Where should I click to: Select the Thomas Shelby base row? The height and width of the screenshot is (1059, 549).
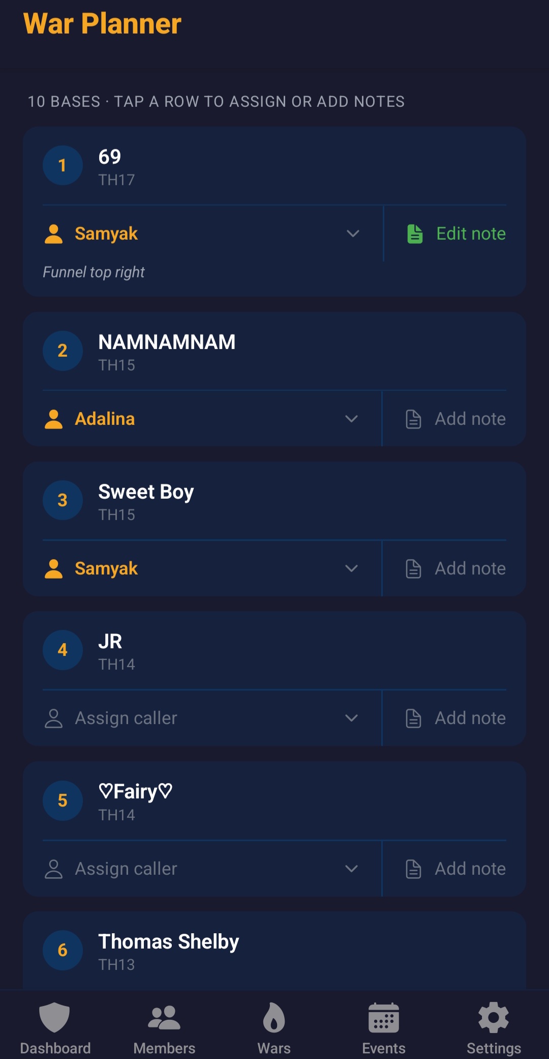coord(168,950)
